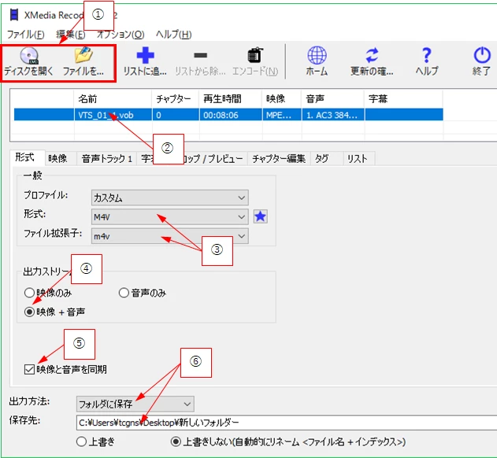Click the リストから除去 minus icon
The width and height of the screenshot is (497, 458).
tap(200, 55)
